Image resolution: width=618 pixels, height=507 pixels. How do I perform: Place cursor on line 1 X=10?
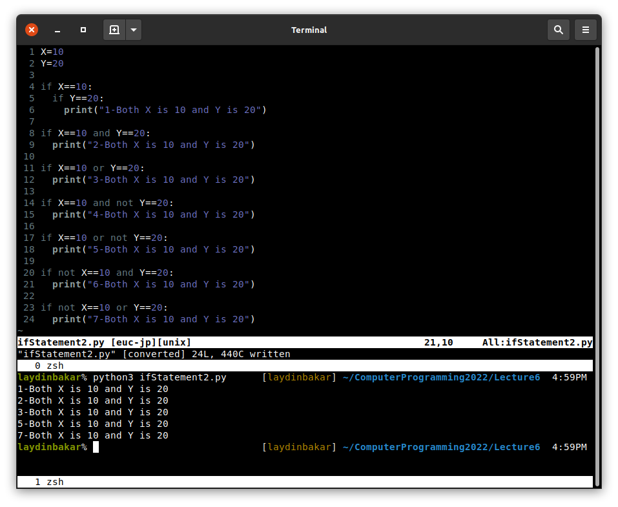pyautogui.click(x=52, y=52)
